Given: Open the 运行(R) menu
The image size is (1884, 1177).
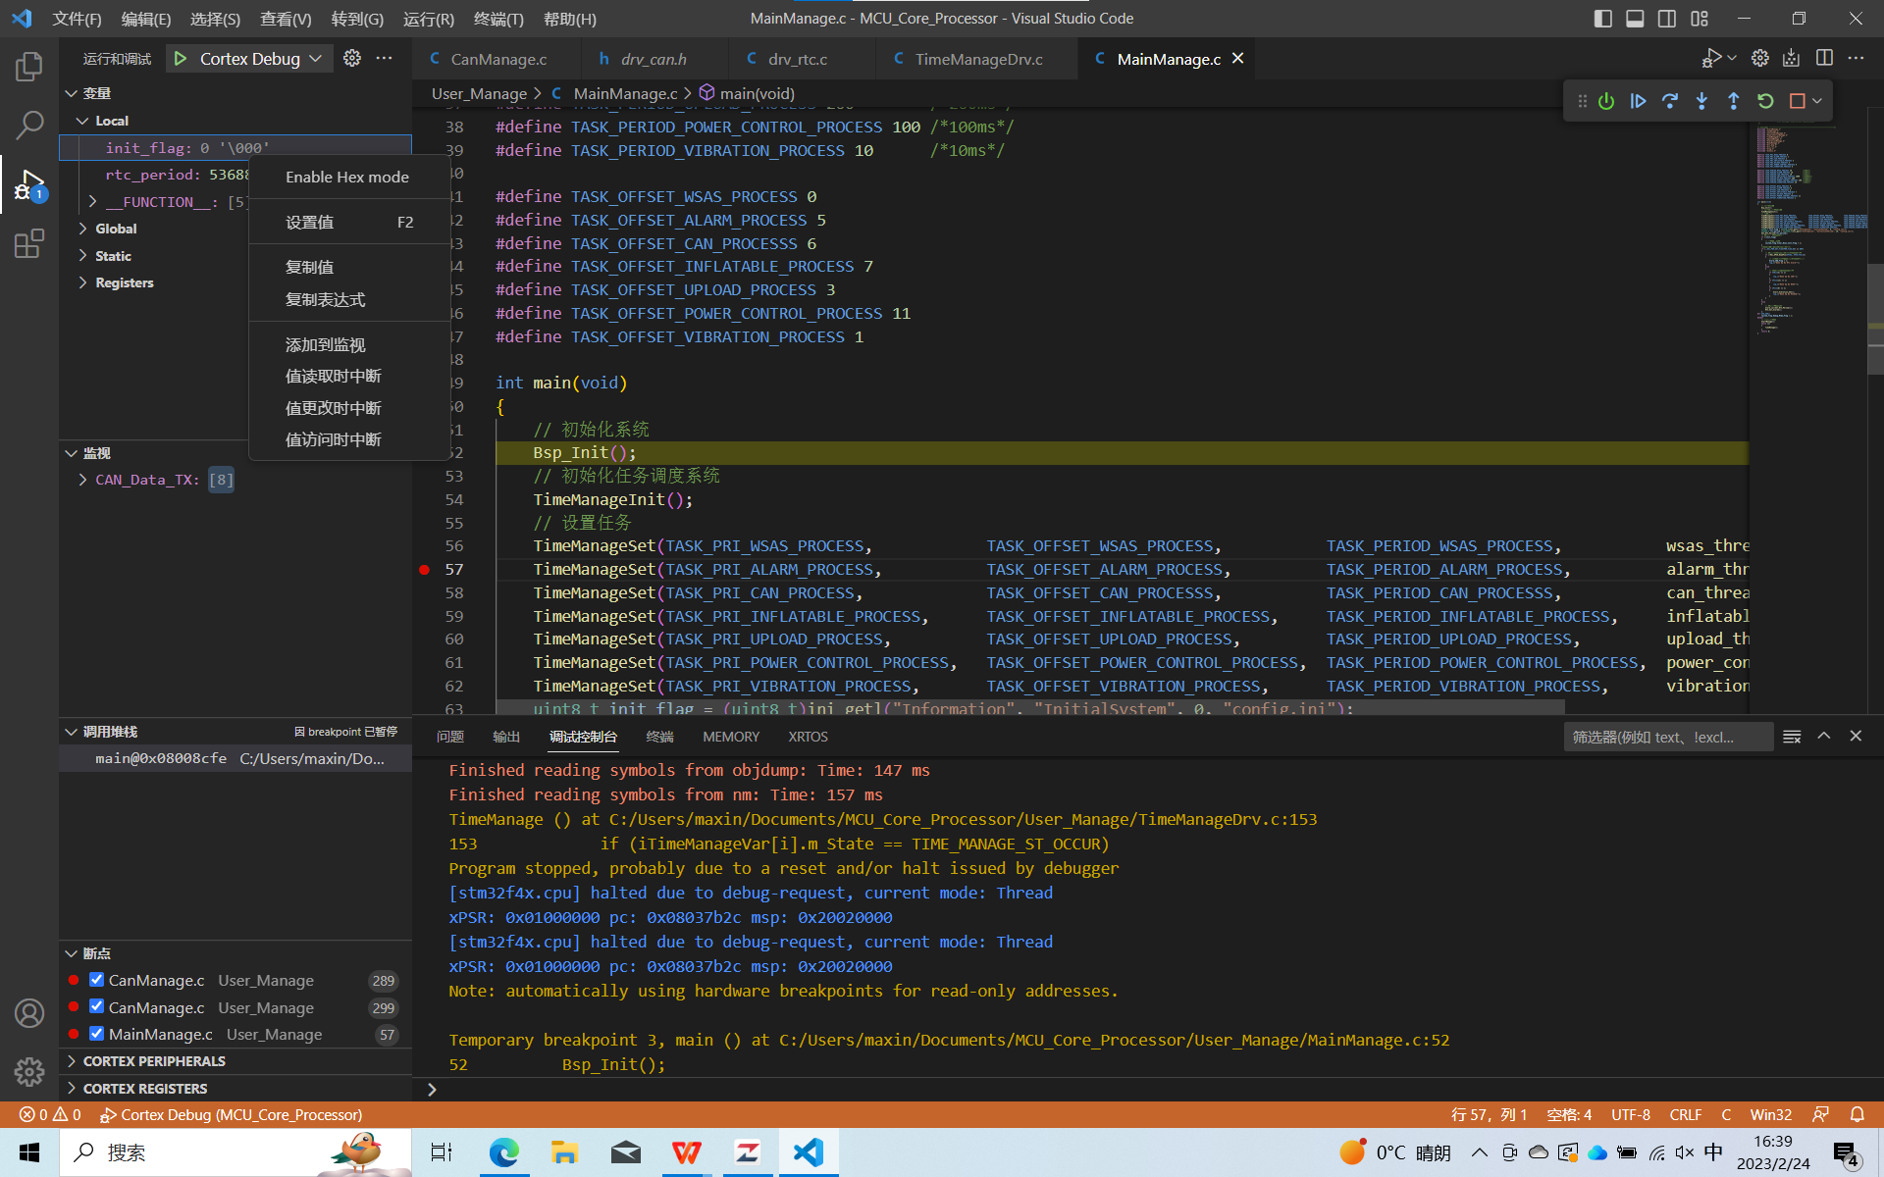Looking at the screenshot, I should click(x=428, y=19).
